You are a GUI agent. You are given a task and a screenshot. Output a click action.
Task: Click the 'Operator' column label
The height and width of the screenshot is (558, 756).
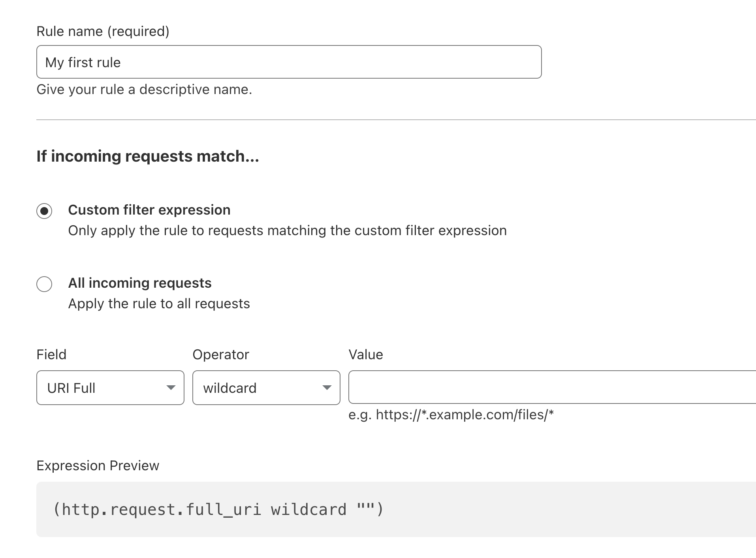pyautogui.click(x=221, y=354)
